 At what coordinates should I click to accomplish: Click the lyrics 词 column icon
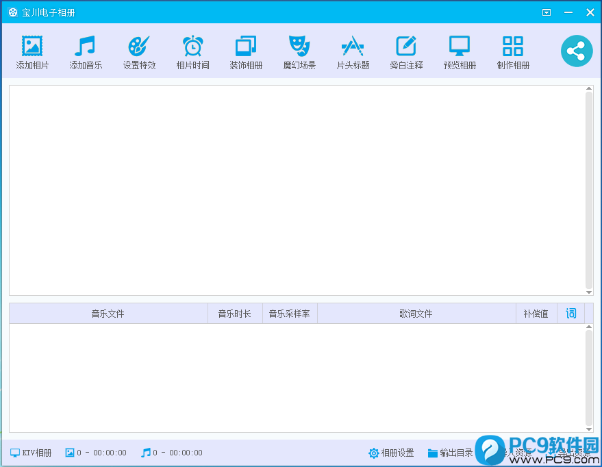pos(570,314)
